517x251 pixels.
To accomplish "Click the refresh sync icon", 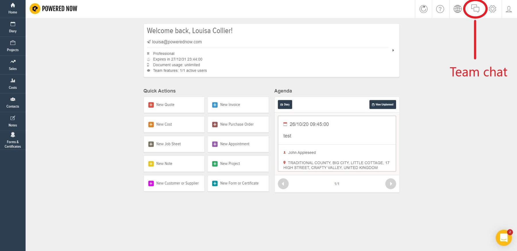I will coord(423,9).
